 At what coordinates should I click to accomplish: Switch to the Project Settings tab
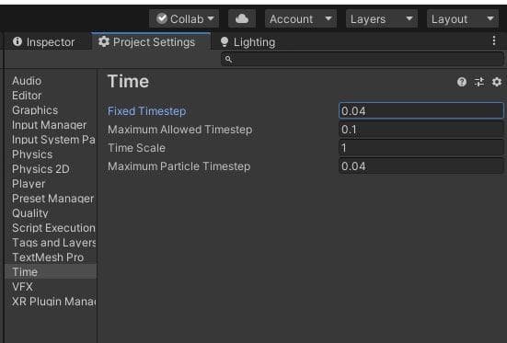(151, 42)
